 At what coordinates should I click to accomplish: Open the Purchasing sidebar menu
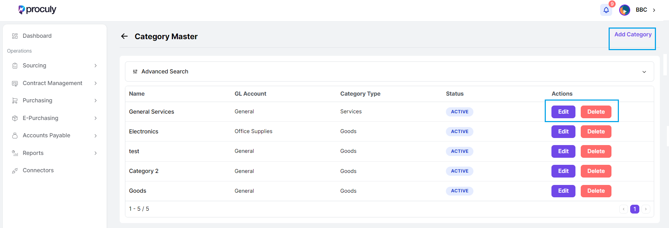point(37,101)
